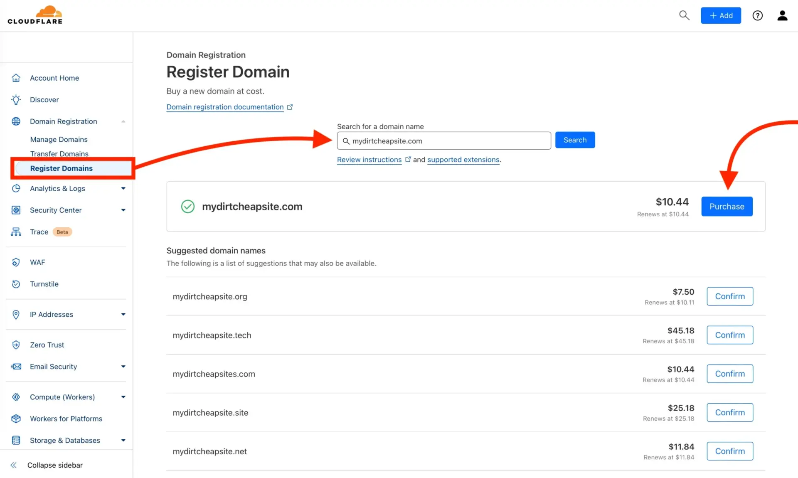Click the Zero Trust icon
The height and width of the screenshot is (478, 798).
tap(16, 345)
